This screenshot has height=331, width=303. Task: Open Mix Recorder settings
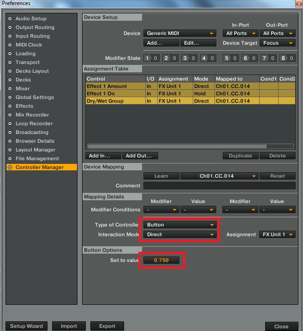pos(32,115)
